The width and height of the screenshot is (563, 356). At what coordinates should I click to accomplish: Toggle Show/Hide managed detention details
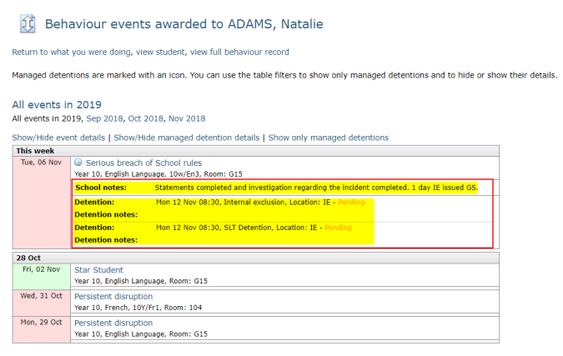point(186,138)
